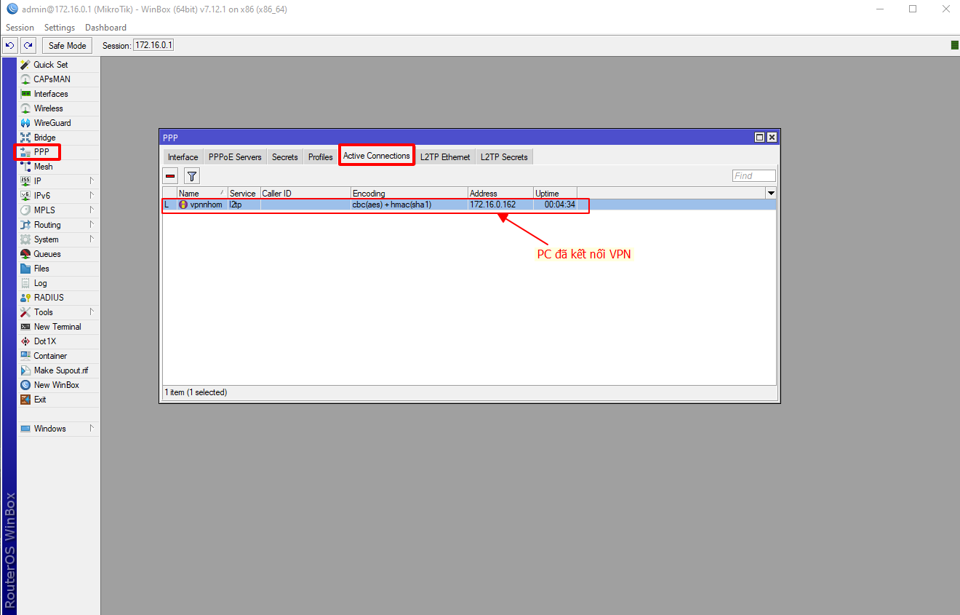Click the undo arrow in toolbar
This screenshot has width=960, height=615.
tap(10, 46)
